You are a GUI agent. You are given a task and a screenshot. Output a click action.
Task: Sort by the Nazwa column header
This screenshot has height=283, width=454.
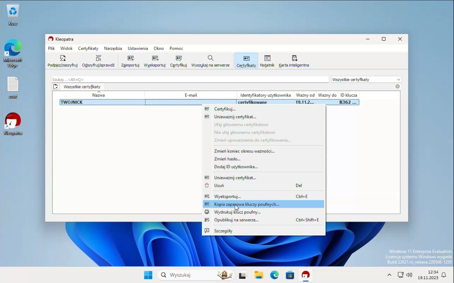click(x=98, y=95)
